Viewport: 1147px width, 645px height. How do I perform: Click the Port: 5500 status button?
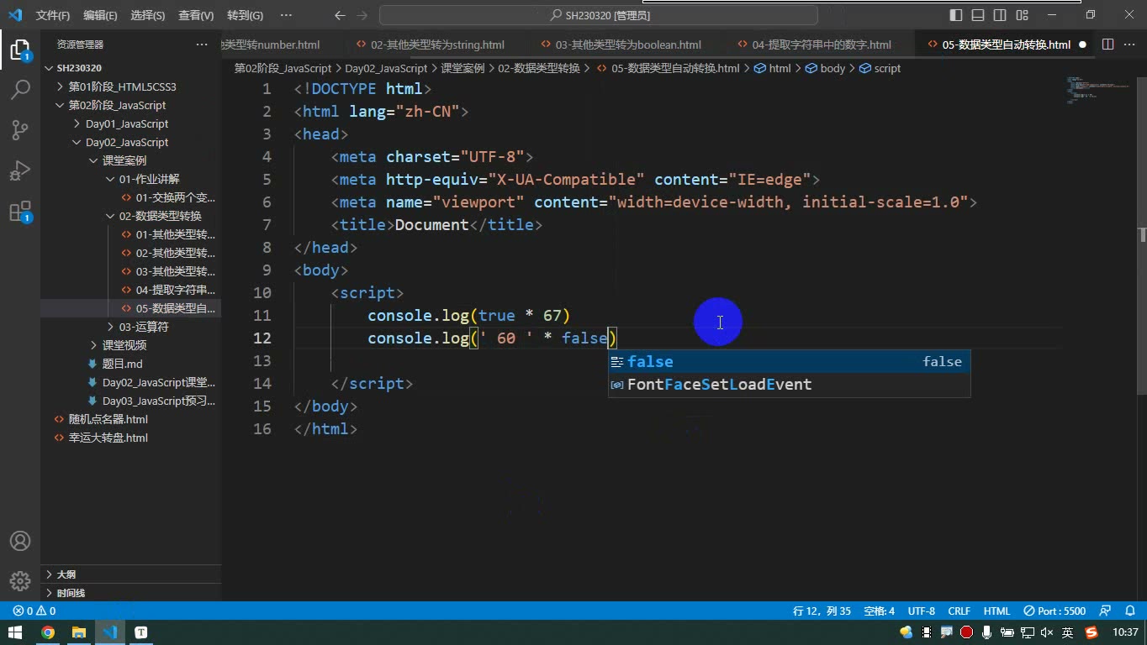coord(1055,611)
